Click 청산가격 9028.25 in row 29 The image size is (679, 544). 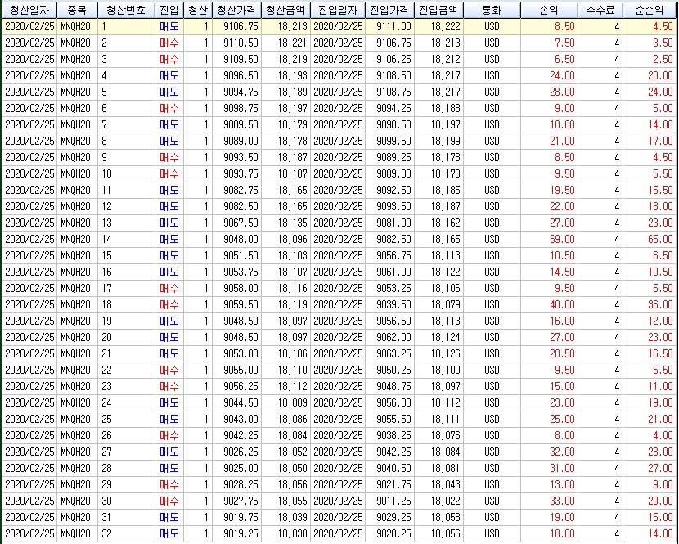tap(241, 484)
